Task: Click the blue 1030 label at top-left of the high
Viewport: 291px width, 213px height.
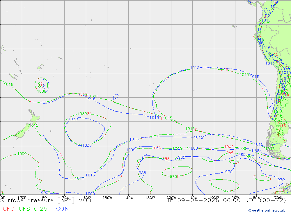Action: coord(73,119)
